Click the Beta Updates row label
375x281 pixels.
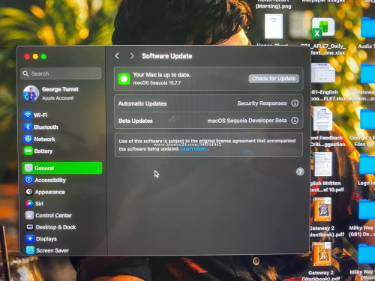136,121
